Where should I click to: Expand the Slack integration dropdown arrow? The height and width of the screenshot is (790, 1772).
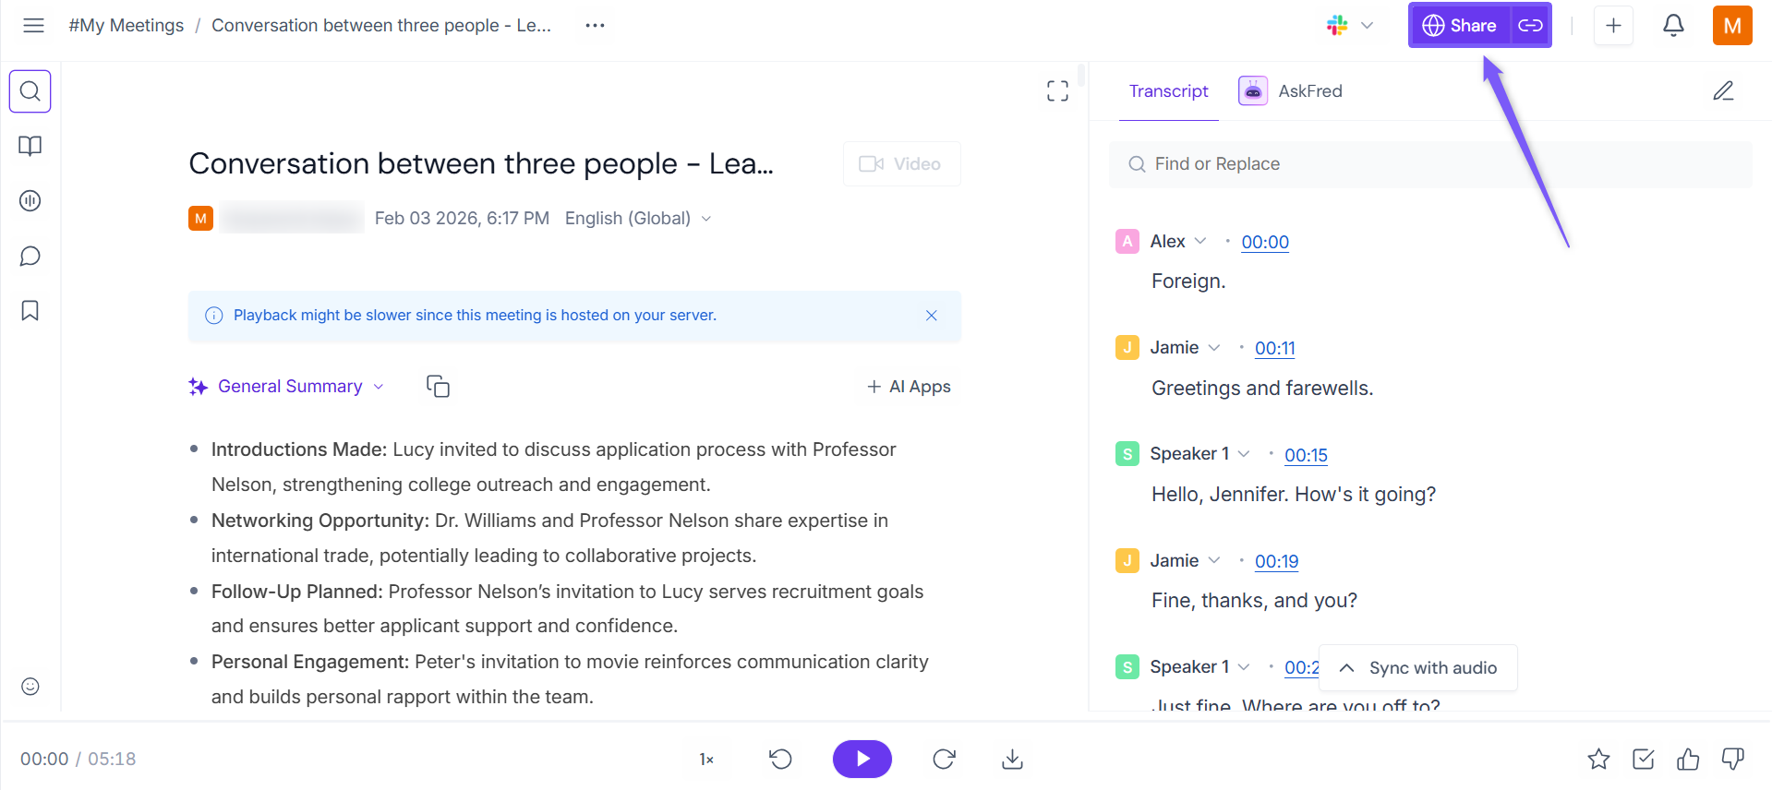pos(1367,25)
